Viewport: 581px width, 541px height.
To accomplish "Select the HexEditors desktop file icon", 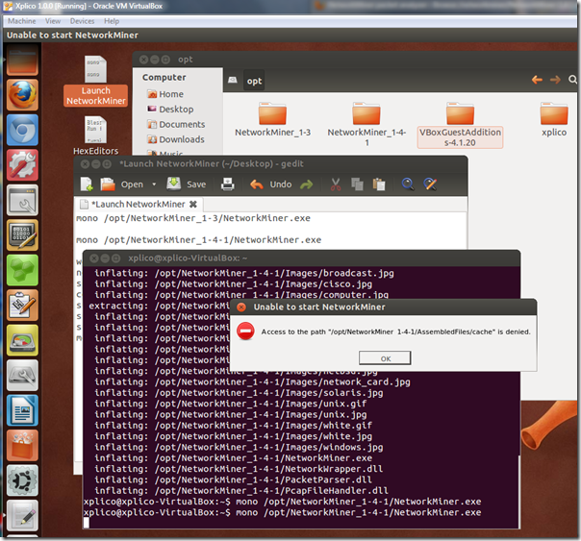I will [95, 135].
